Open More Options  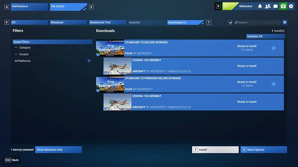click(264, 150)
